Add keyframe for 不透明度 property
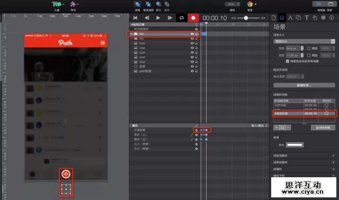The height and width of the screenshot is (200, 339). click(197, 130)
